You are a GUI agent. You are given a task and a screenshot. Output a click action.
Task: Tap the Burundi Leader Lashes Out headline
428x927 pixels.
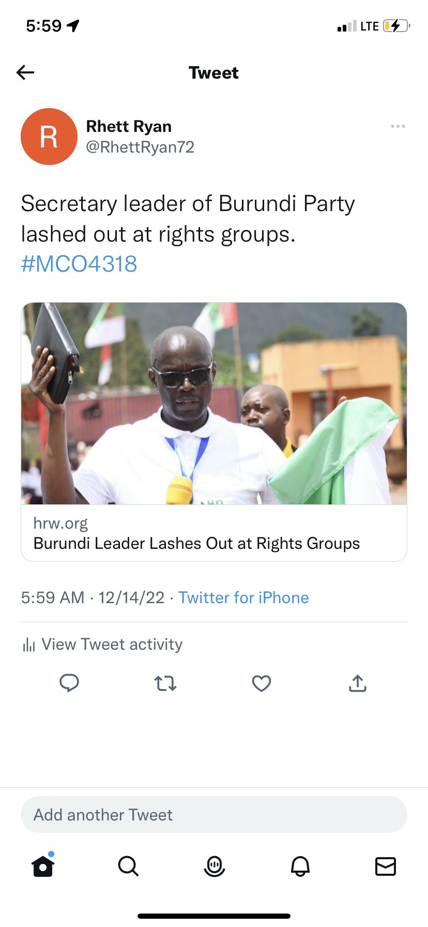coord(196,544)
